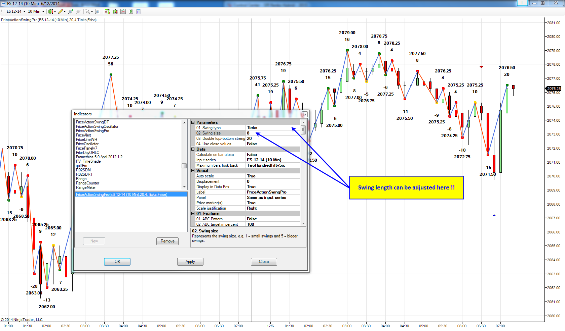The image size is (565, 331).
Task: Open the 10 Min interval dropdown
Action: [x=36, y=11]
